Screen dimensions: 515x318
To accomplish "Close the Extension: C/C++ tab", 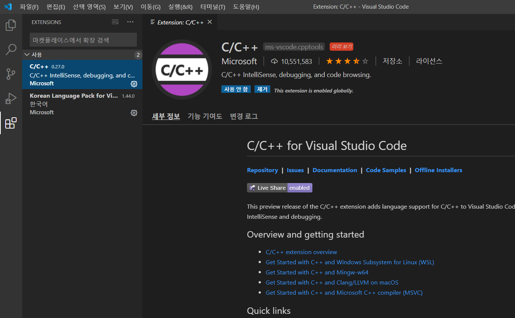I will coord(210,22).
